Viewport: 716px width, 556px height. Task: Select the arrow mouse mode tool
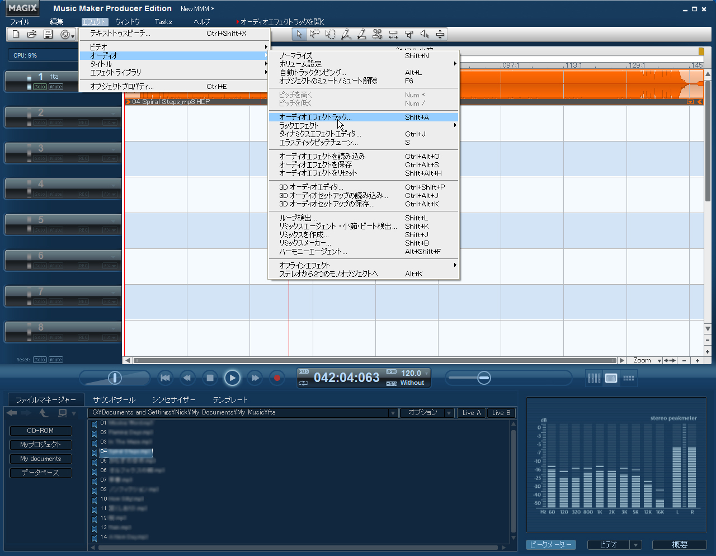299,35
